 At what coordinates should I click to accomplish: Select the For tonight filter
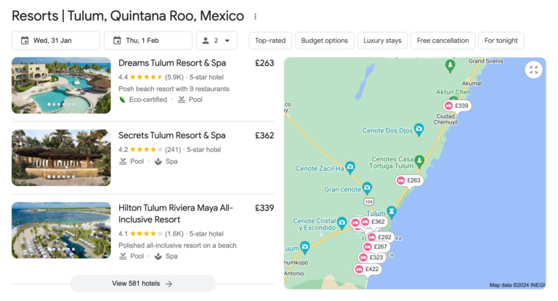click(x=501, y=41)
